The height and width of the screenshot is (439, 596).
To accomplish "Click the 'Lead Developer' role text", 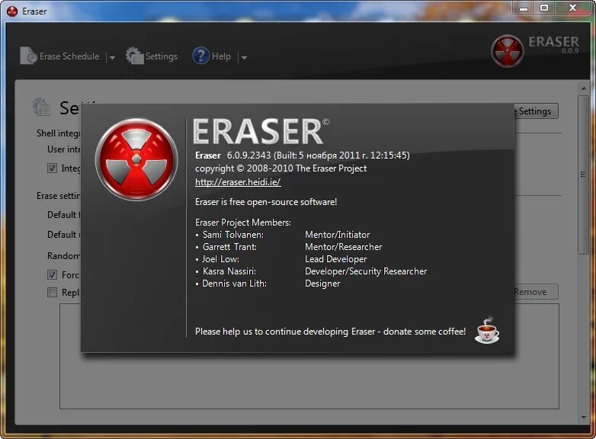I will (x=336, y=259).
